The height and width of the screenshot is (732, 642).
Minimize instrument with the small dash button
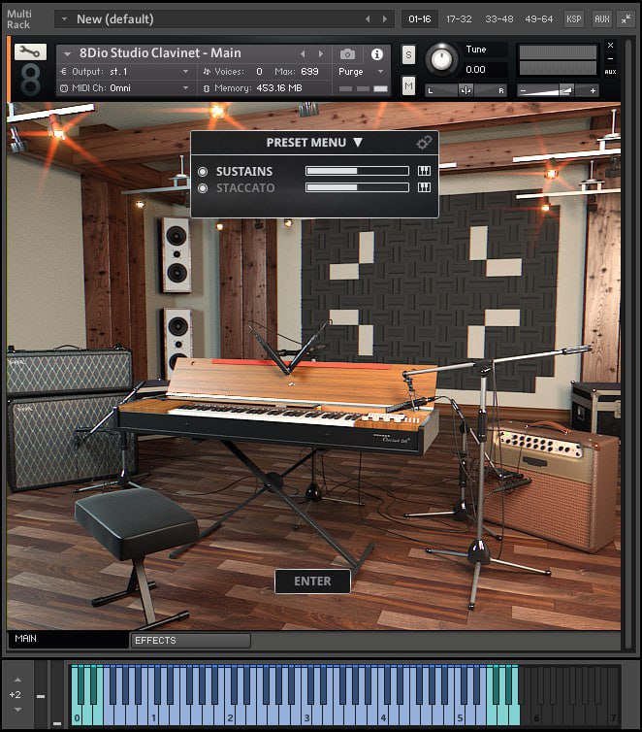tap(610, 59)
